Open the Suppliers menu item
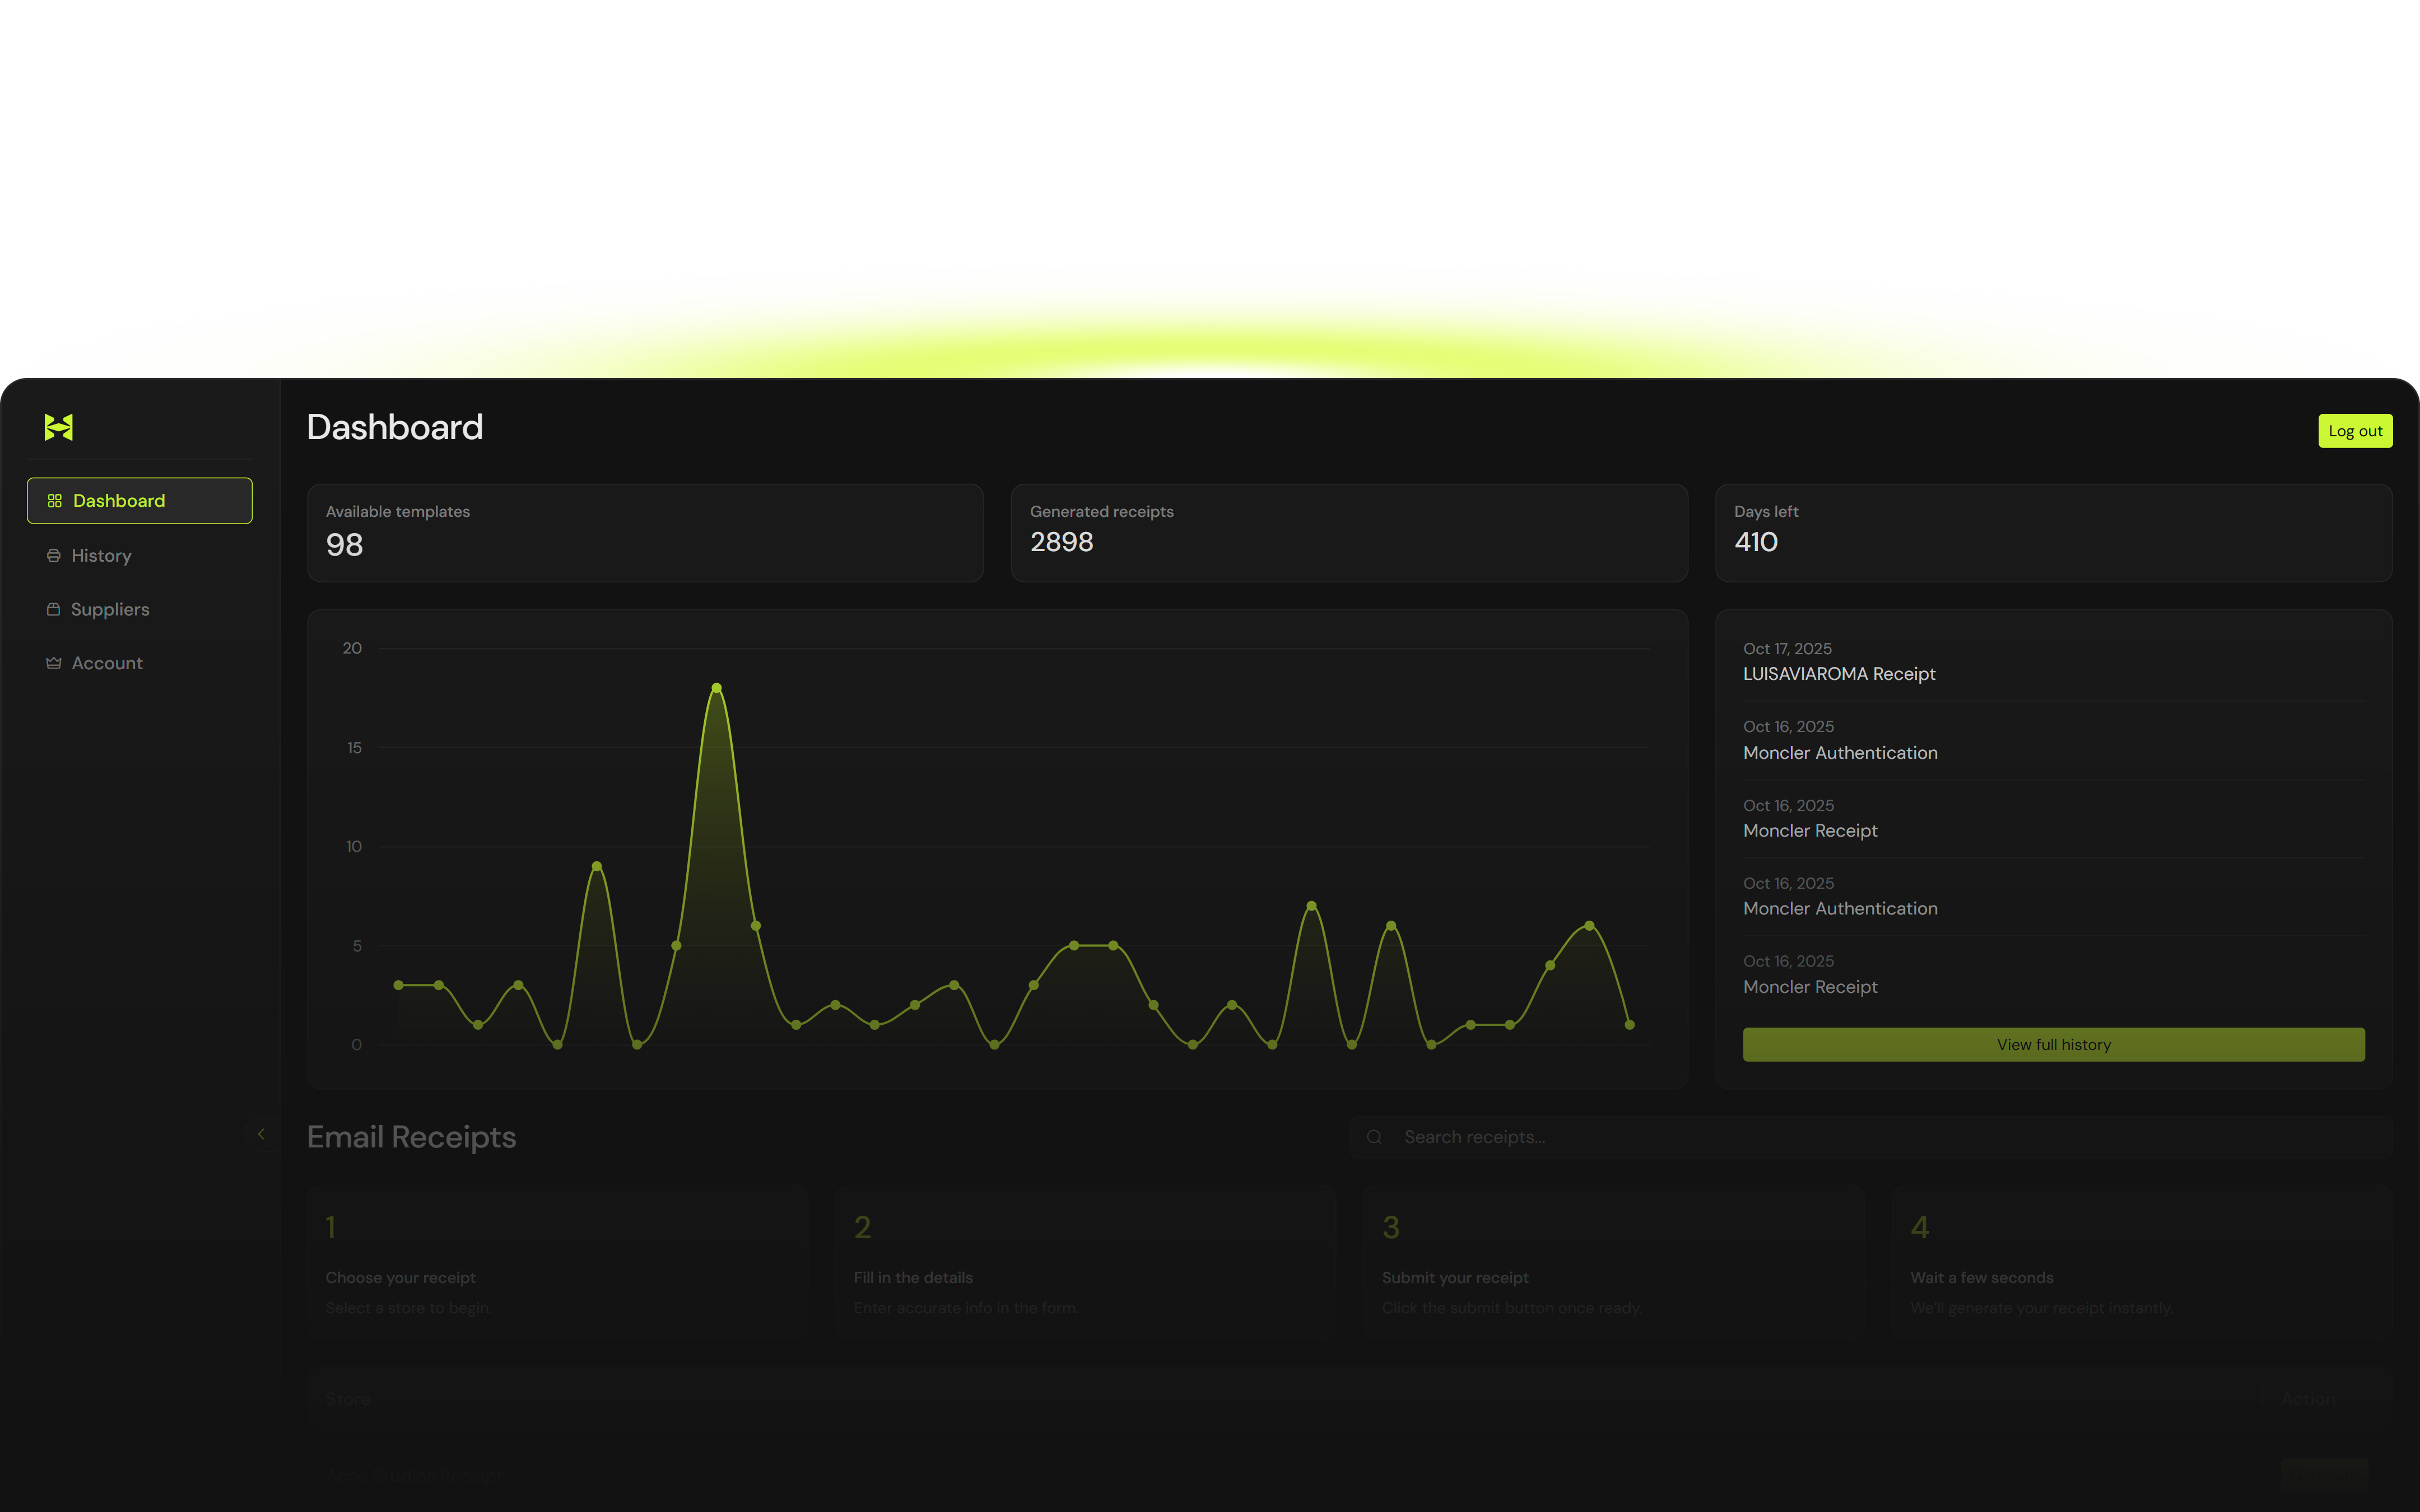 [110, 609]
